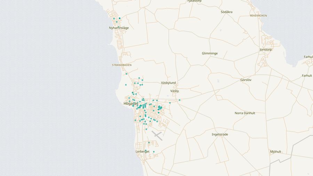Click the Norra Danhult label
Viewport: 313px width, 176px height.
click(245, 113)
